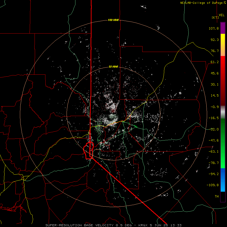Screen dimensions: 227x227
Task: Pick the red segment of the color bar
Action: click(223, 81)
